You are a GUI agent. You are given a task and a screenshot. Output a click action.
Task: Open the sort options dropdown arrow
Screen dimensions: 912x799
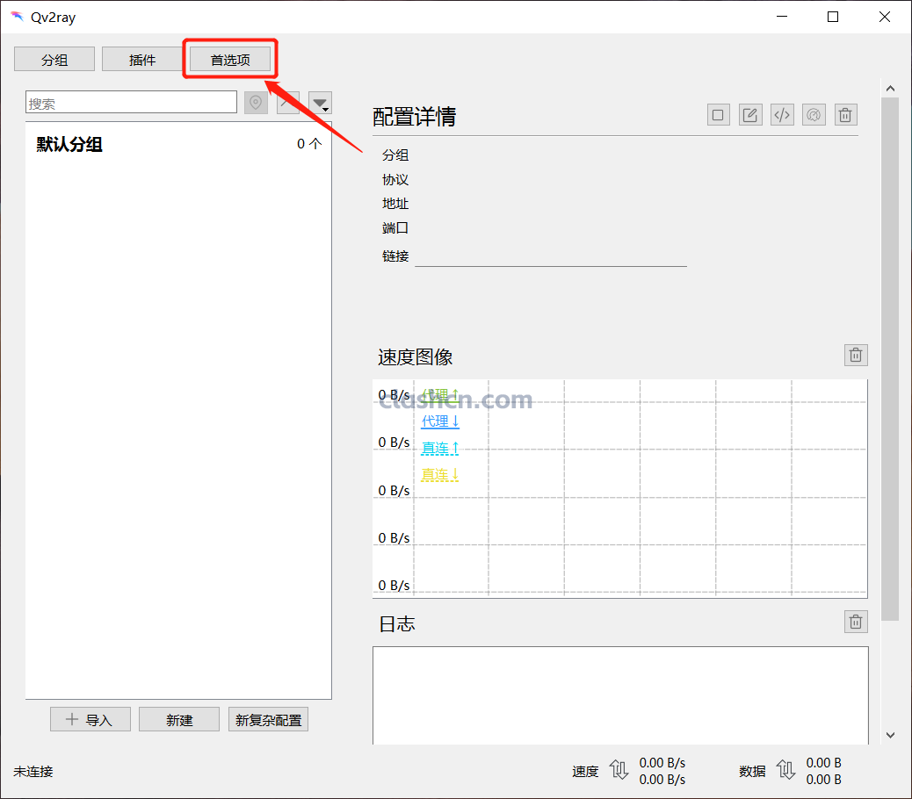pos(320,104)
